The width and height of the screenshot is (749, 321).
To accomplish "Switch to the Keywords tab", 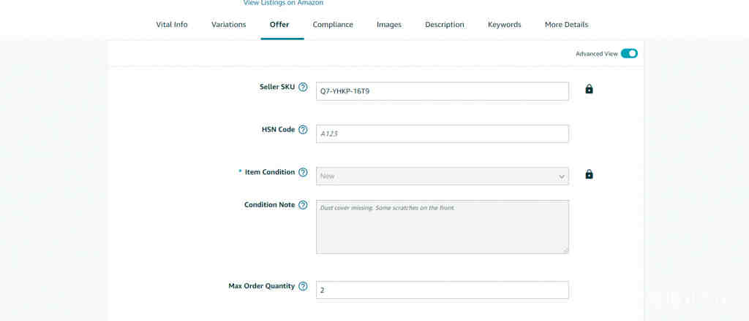I will [505, 25].
